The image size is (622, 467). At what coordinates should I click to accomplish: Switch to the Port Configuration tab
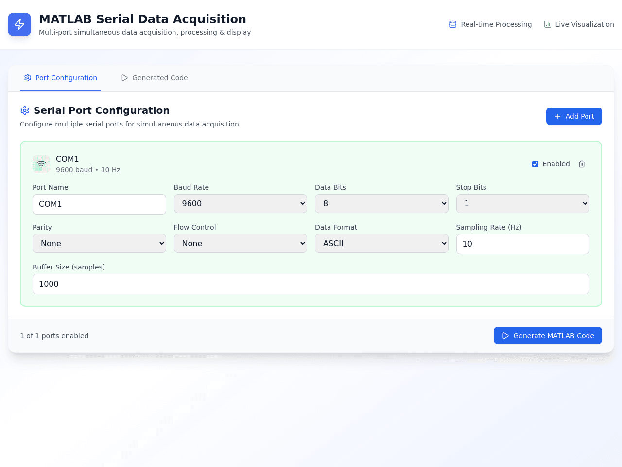(x=60, y=78)
